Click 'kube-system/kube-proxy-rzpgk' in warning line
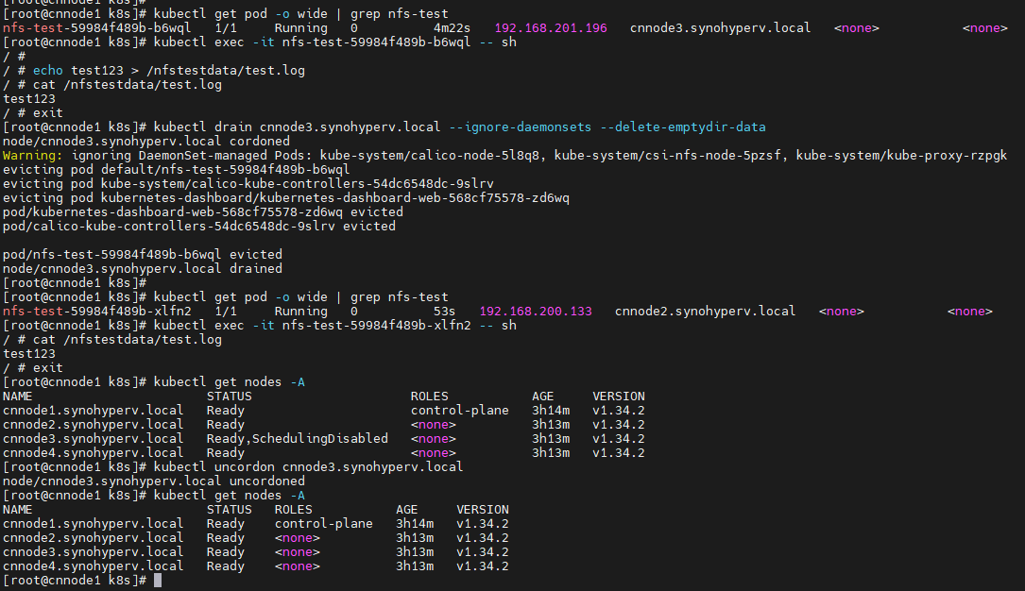Viewport: 1025px width, 591px height. tap(901, 156)
